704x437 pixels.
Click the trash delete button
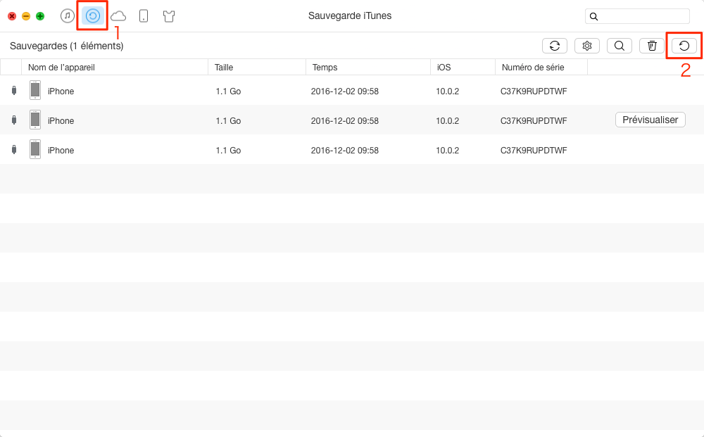coord(651,46)
